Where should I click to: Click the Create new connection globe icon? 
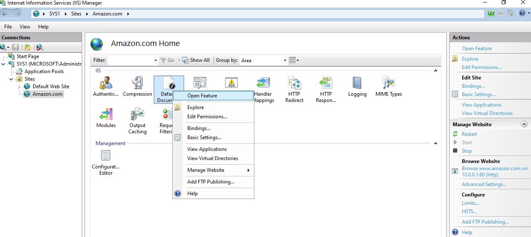point(3,47)
